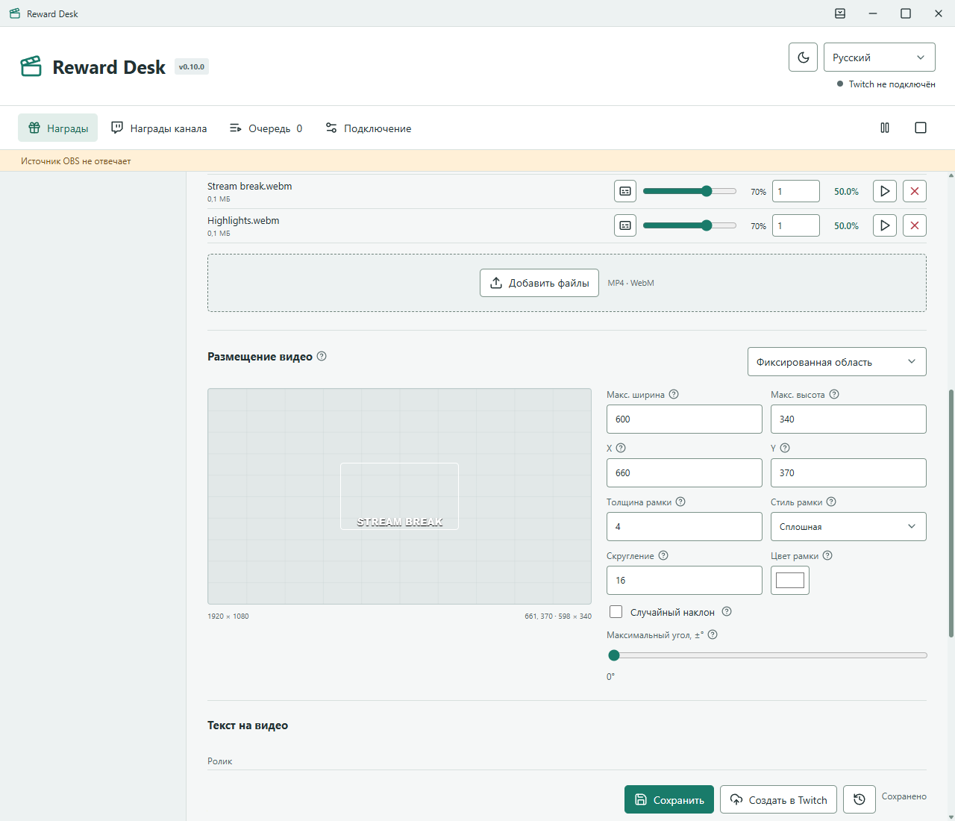The width and height of the screenshot is (955, 821).
Task: Open subtitles settings for Stream break.webm
Action: [x=625, y=191]
